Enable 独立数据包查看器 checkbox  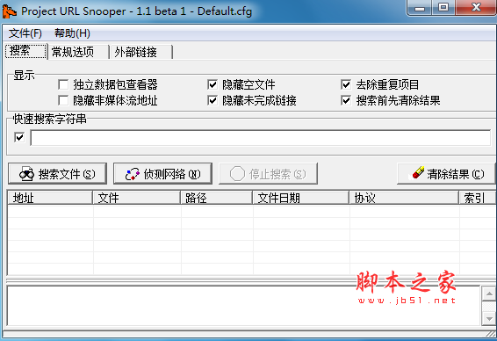63,84
